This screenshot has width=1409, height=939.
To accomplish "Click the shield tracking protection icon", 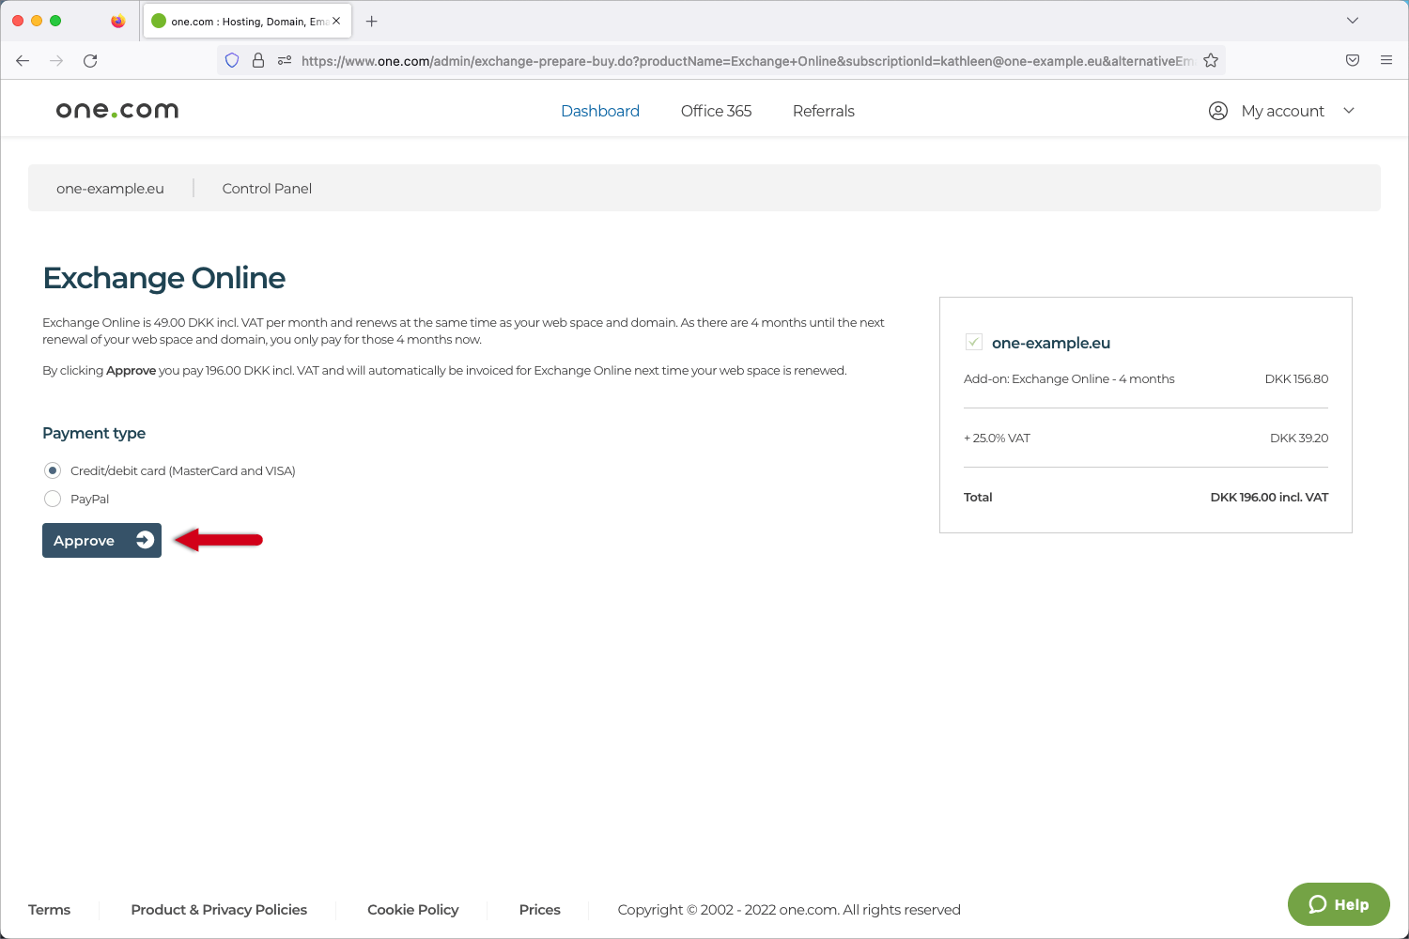I will (x=231, y=60).
